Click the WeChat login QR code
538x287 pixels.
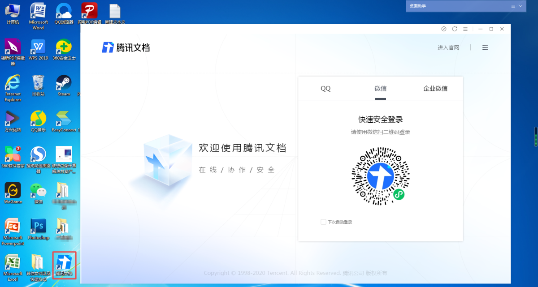coord(380,176)
